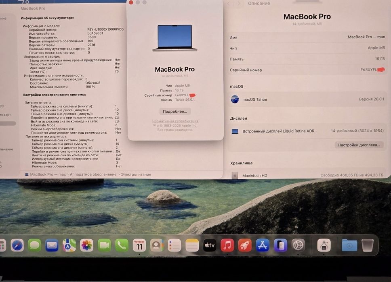Close the About This Mac window

coord(131,2)
